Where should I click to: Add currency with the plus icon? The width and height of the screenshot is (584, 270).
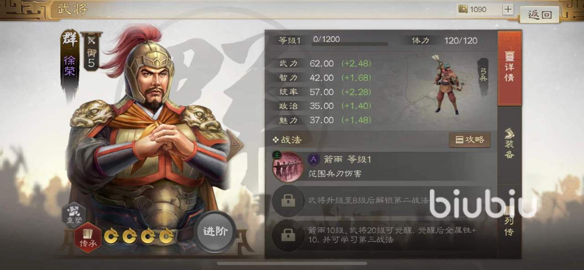coord(508,10)
